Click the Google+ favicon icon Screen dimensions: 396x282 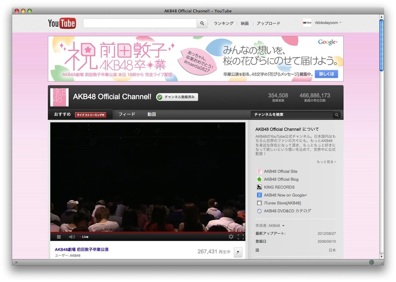point(259,195)
